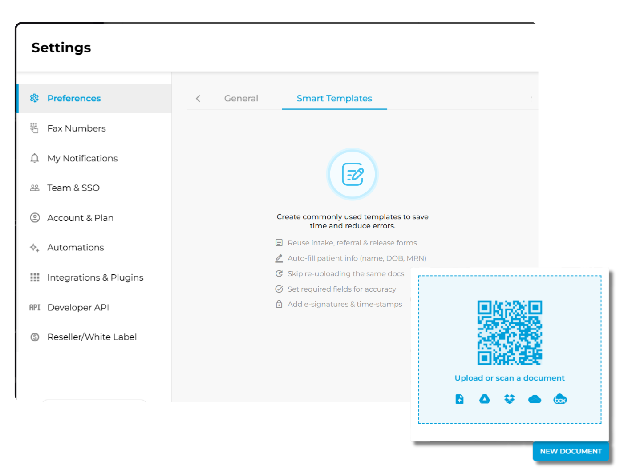Choose the Box upload icon
This screenshot has width=624, height=473.
pos(560,399)
